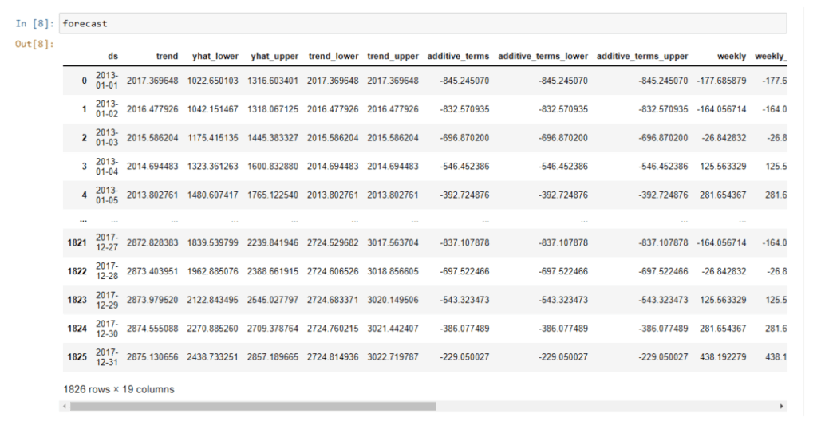Click row index 3

85,167
